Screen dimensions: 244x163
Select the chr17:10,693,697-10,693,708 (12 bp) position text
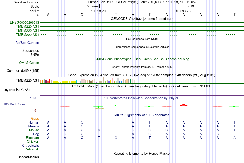[168, 2]
